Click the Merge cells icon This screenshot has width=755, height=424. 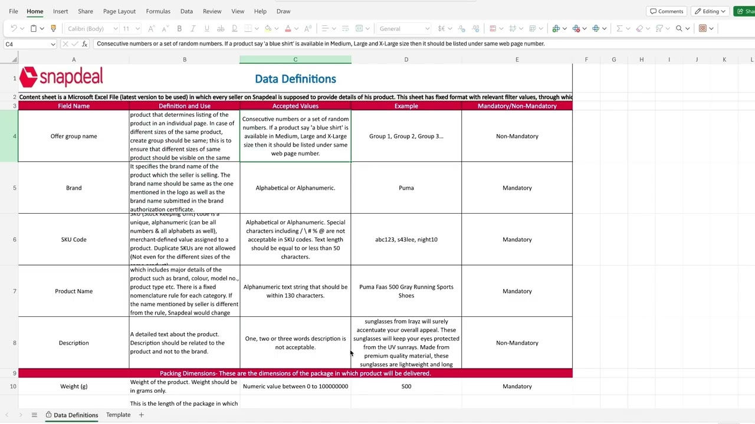tap(359, 28)
